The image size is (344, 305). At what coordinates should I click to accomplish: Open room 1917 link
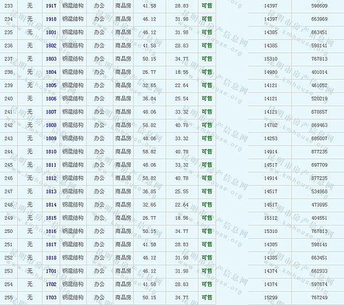(x=51, y=6)
